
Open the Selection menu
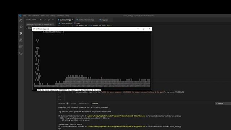coord(36,16)
